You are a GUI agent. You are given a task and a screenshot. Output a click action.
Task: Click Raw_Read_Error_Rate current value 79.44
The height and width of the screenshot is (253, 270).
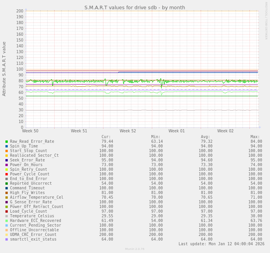107,141
